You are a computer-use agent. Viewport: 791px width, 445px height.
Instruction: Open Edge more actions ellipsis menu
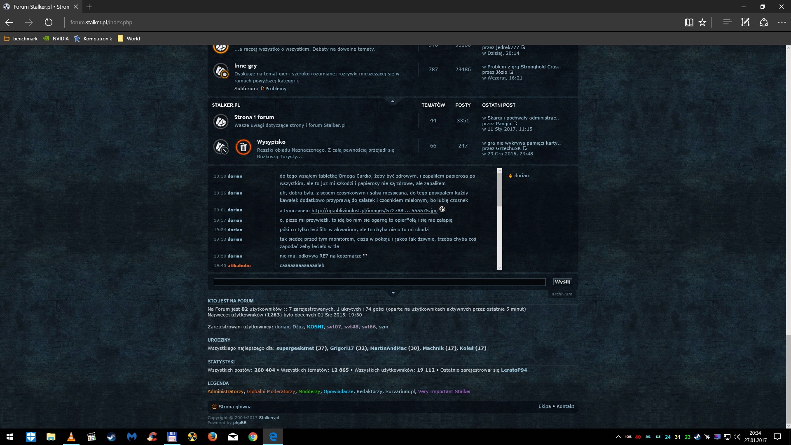pyautogui.click(x=782, y=22)
